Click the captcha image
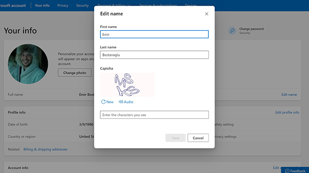Screen dimensions: 309x173 (127, 84)
